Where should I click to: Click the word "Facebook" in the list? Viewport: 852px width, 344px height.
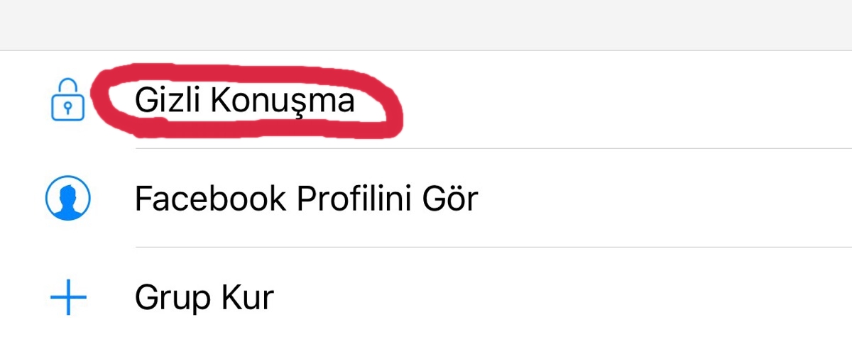tap(210, 199)
